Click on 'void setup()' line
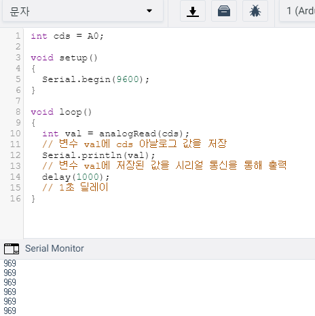The height and width of the screenshot is (316, 315). tap(64, 58)
